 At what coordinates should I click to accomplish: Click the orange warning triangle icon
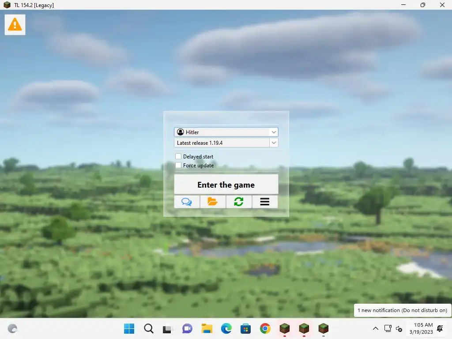tap(15, 25)
